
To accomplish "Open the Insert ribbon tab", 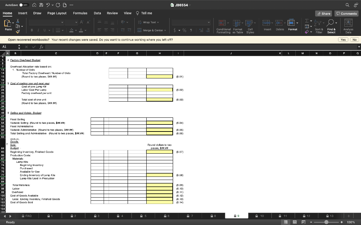I will pos(23,13).
